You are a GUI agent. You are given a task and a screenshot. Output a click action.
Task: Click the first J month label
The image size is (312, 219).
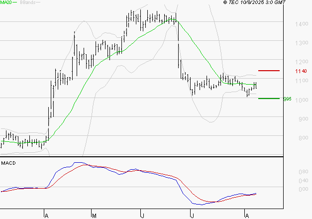[x=142, y=216]
